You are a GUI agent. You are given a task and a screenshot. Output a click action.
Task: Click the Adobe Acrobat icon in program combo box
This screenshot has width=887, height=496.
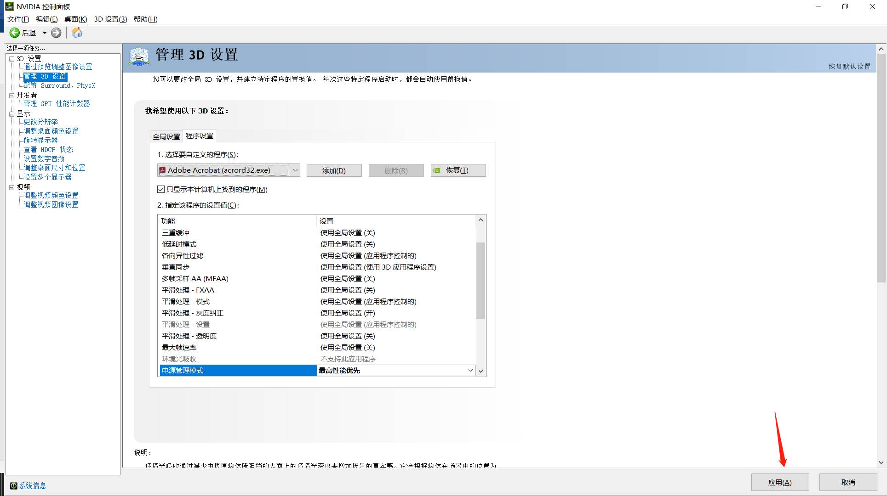pos(162,170)
